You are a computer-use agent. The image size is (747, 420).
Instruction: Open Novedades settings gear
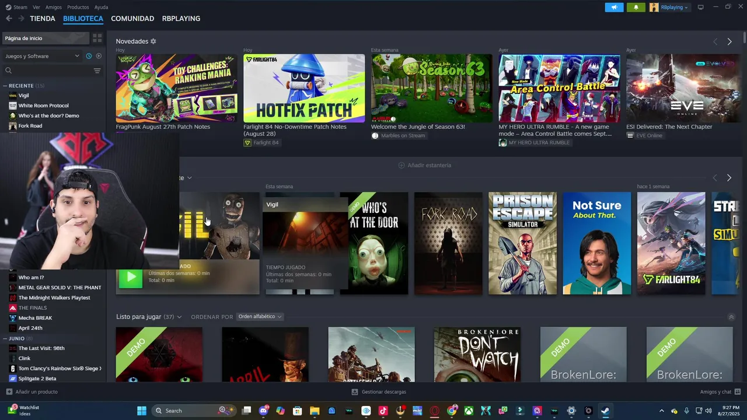pos(153,41)
